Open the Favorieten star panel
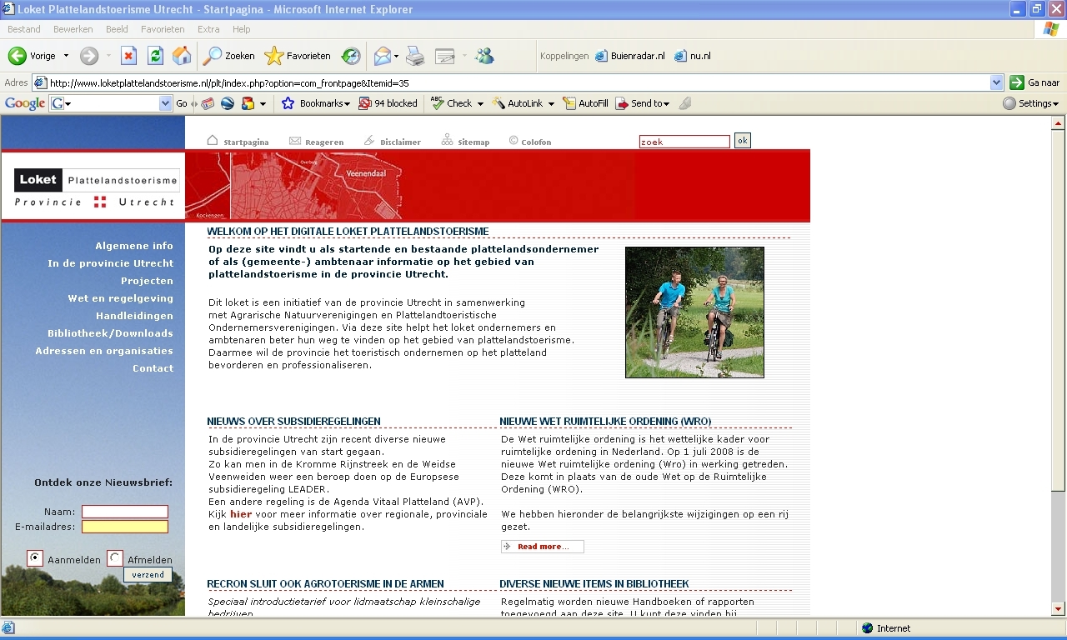Screen dimensions: 1067x640 [298, 56]
